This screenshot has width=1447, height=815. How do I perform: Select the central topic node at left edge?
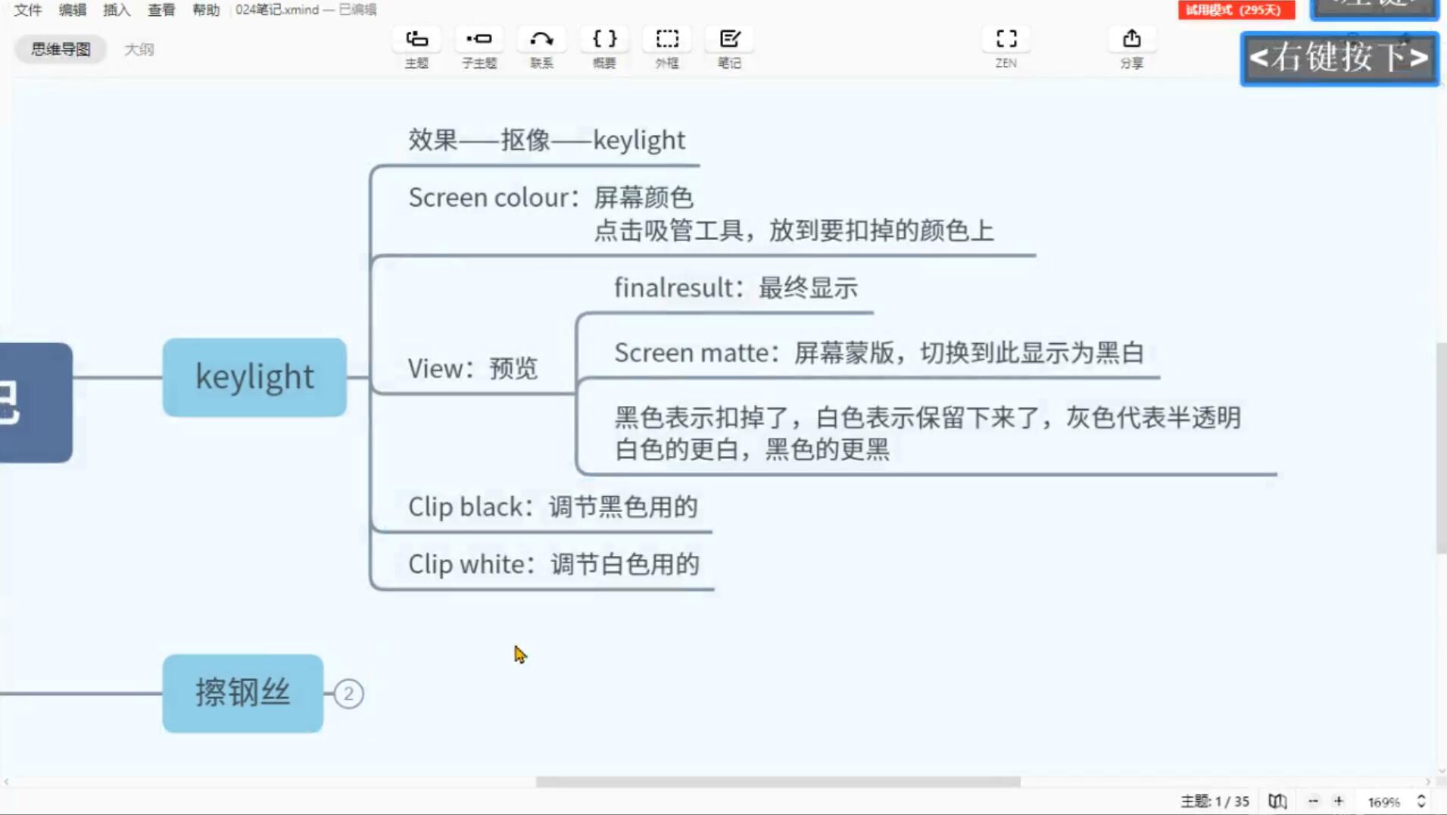pyautogui.click(x=36, y=402)
